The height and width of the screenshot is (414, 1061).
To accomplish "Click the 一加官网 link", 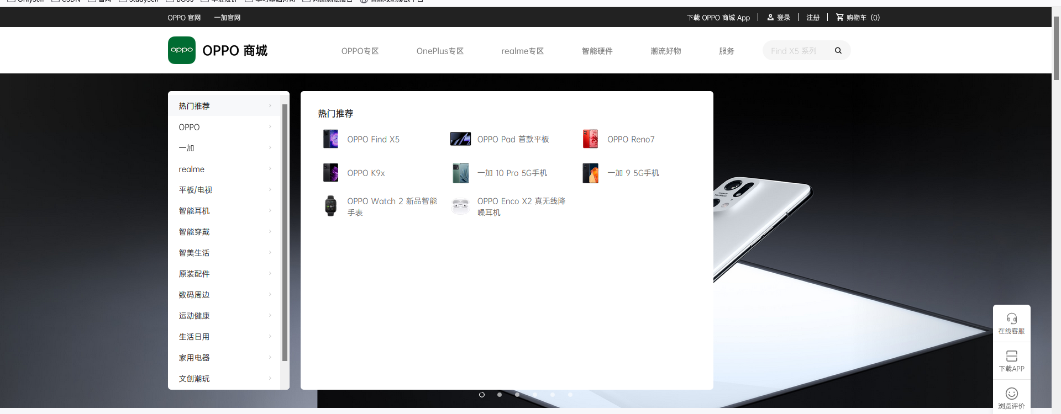I will pos(227,18).
